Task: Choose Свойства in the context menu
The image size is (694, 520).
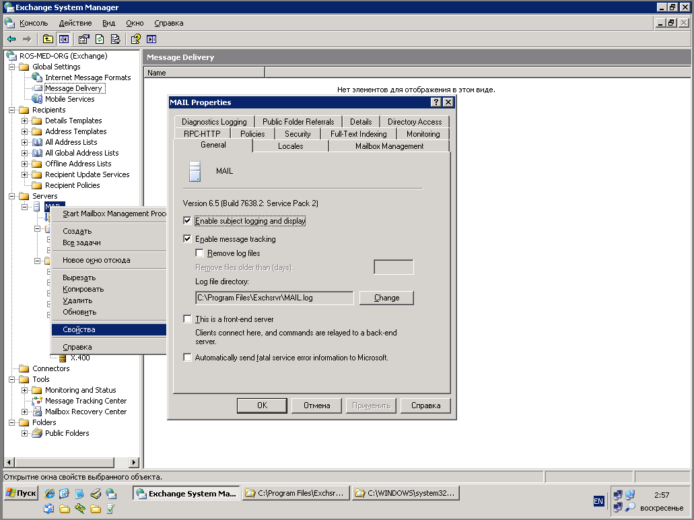Action: click(109, 329)
